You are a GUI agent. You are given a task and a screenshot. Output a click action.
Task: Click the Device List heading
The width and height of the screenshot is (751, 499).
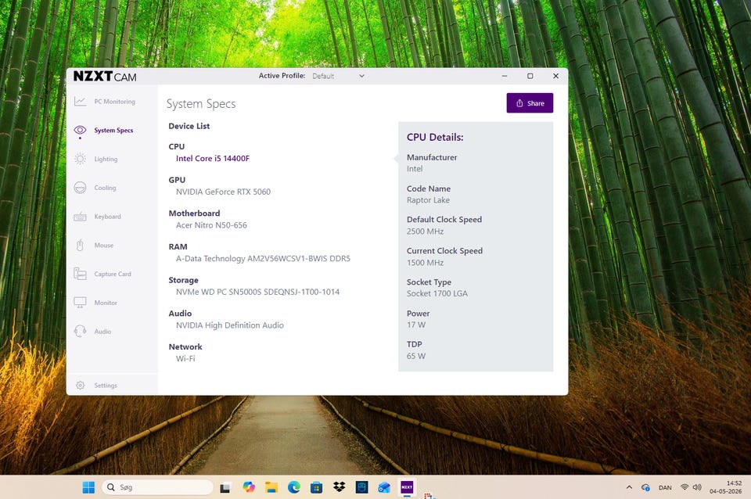point(189,126)
